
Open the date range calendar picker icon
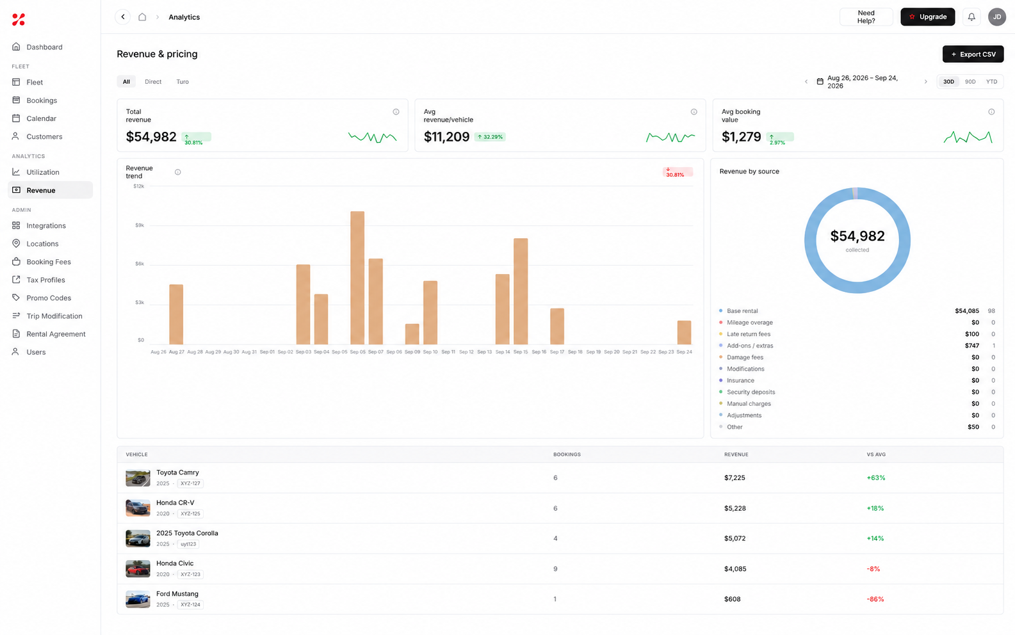tap(820, 82)
